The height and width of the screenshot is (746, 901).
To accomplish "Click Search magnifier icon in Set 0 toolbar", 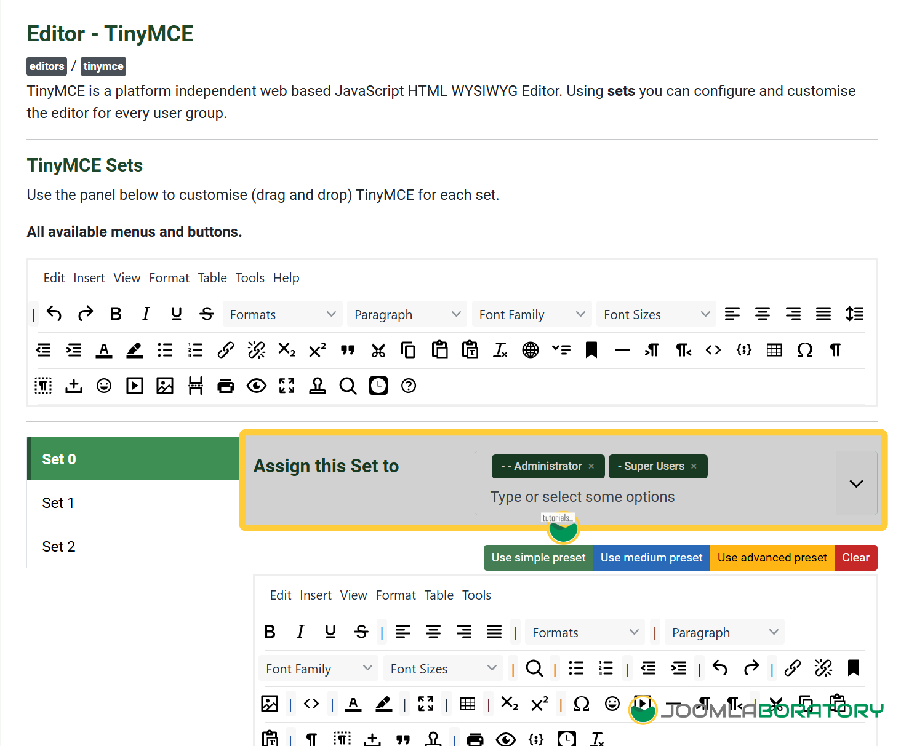I will click(534, 669).
